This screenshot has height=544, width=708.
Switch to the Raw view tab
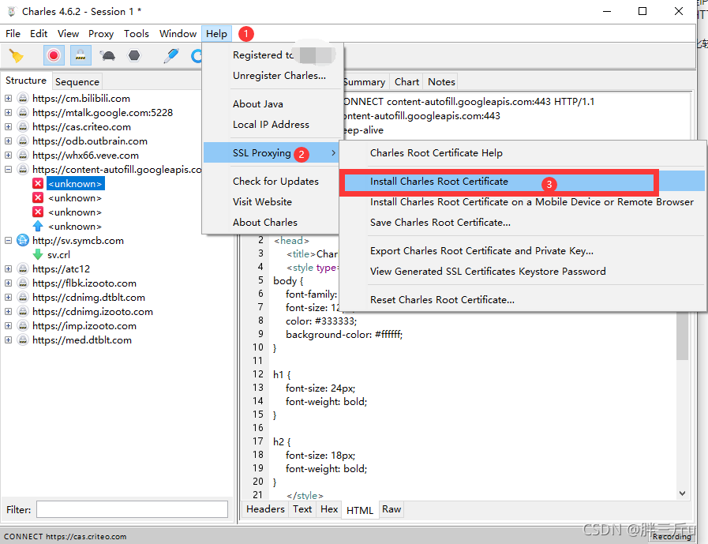coord(391,509)
